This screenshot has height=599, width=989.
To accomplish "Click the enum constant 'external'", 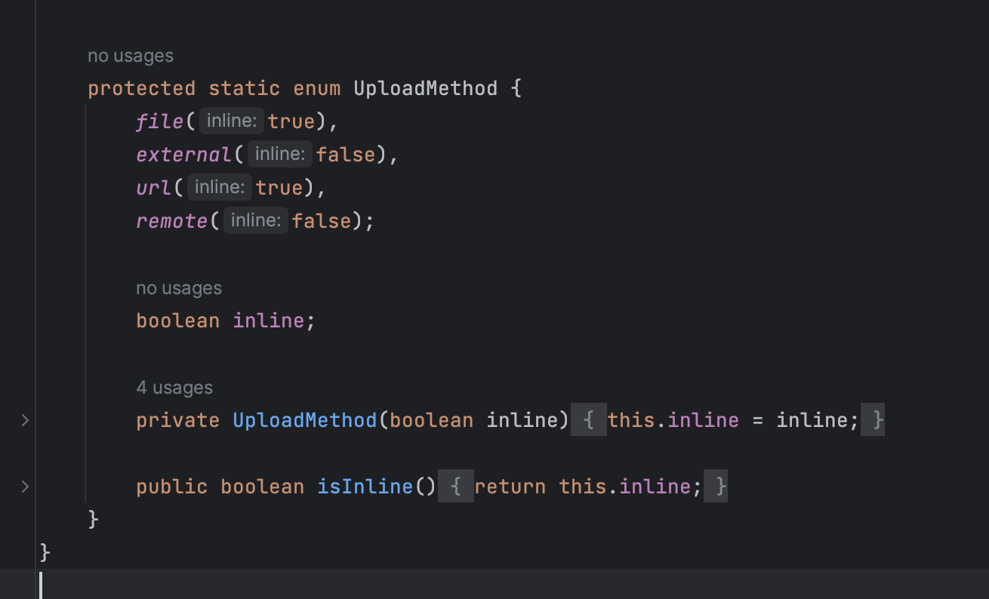I will pyautogui.click(x=184, y=155).
